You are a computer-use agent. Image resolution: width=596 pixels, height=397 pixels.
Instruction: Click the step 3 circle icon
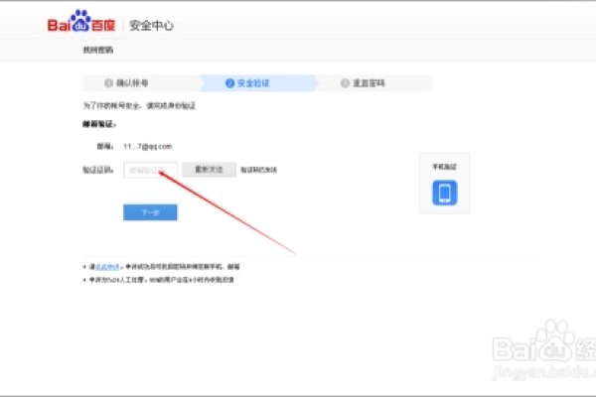click(345, 82)
